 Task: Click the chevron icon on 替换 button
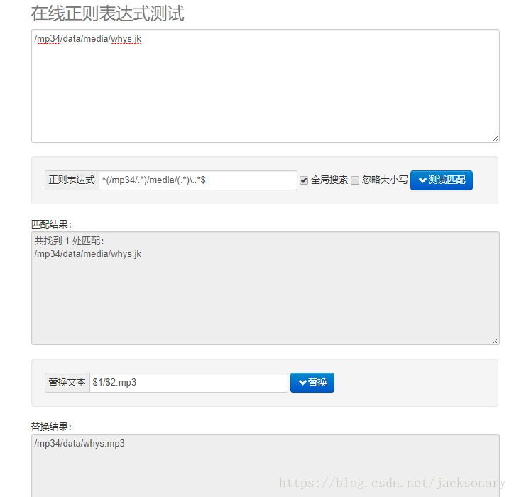click(x=302, y=382)
